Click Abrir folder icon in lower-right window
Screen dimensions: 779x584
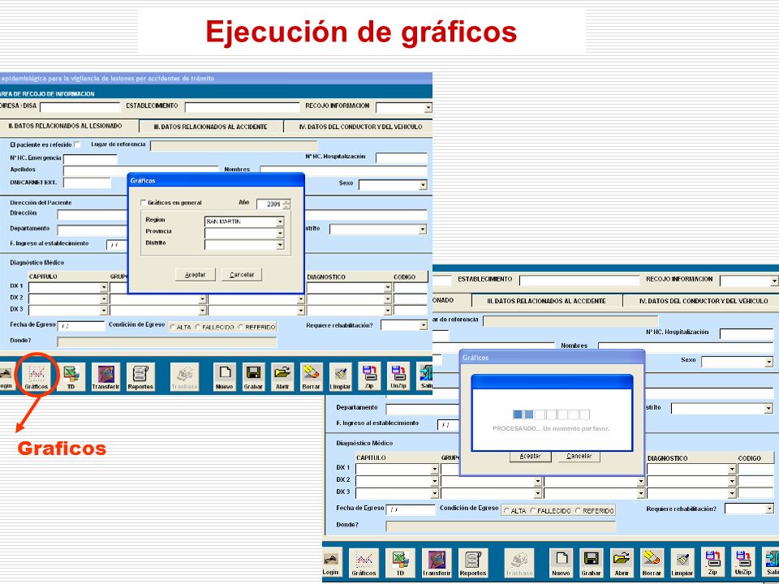click(622, 563)
